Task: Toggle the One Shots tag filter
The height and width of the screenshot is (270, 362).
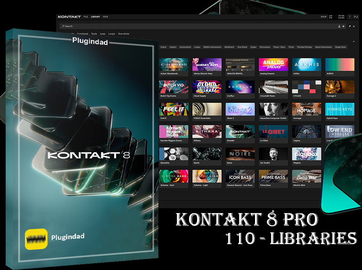Action: pos(242,47)
